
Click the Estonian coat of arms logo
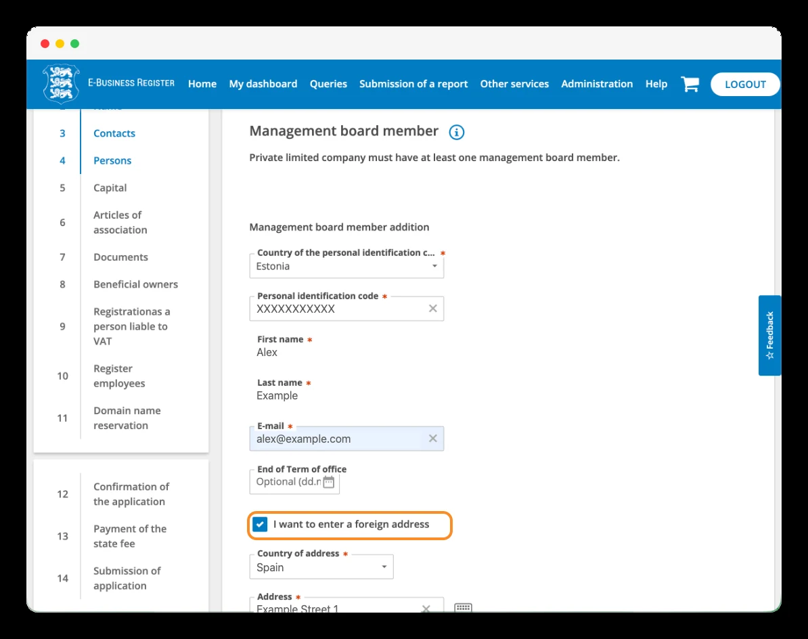point(62,83)
